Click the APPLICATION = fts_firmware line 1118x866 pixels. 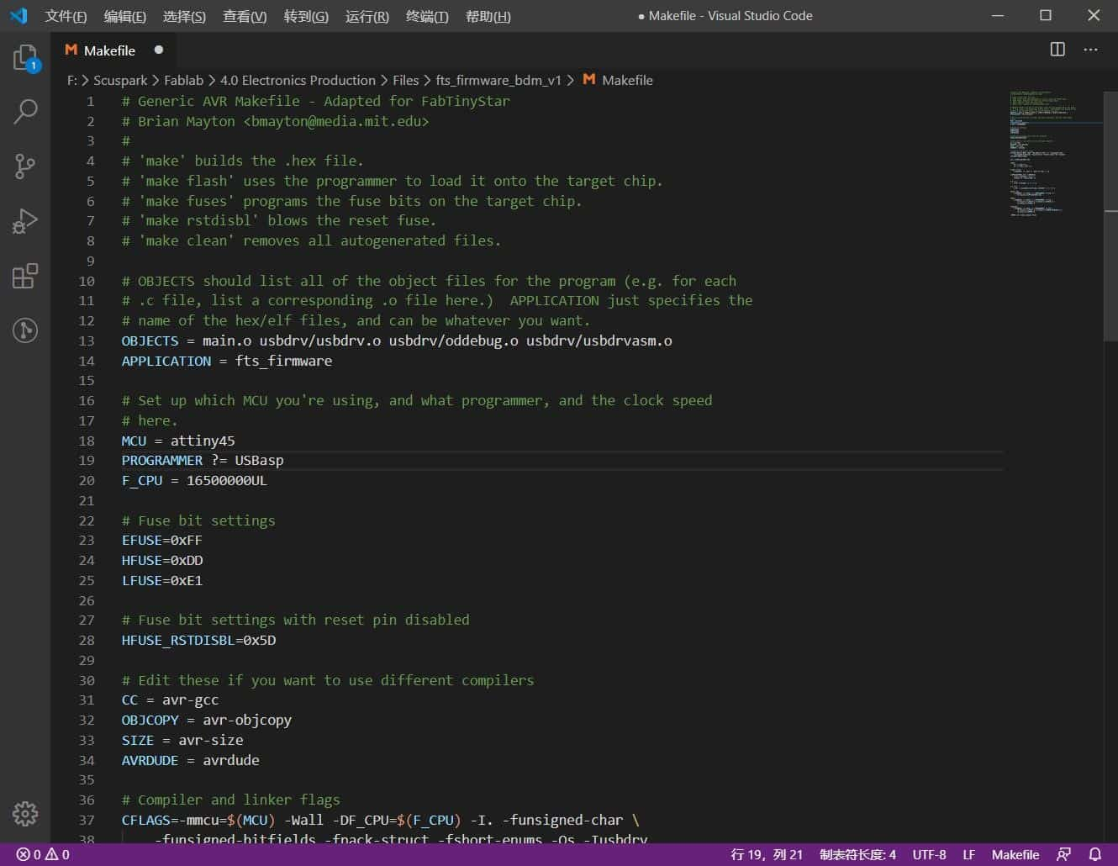(227, 361)
